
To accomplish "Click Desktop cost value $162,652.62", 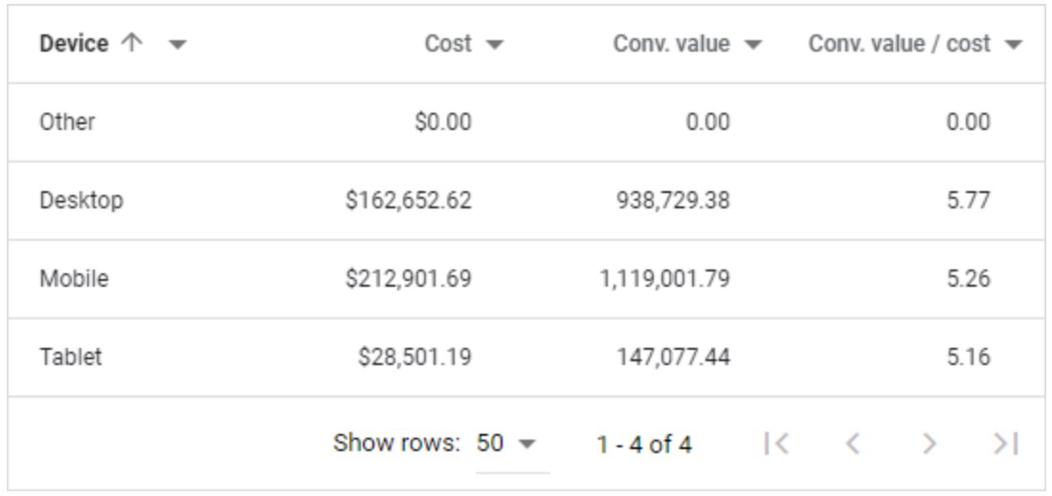I will point(409,201).
